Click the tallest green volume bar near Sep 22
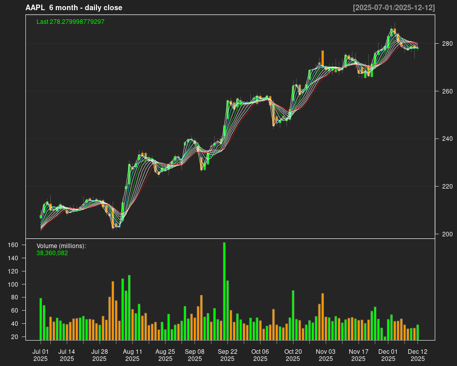 225,290
